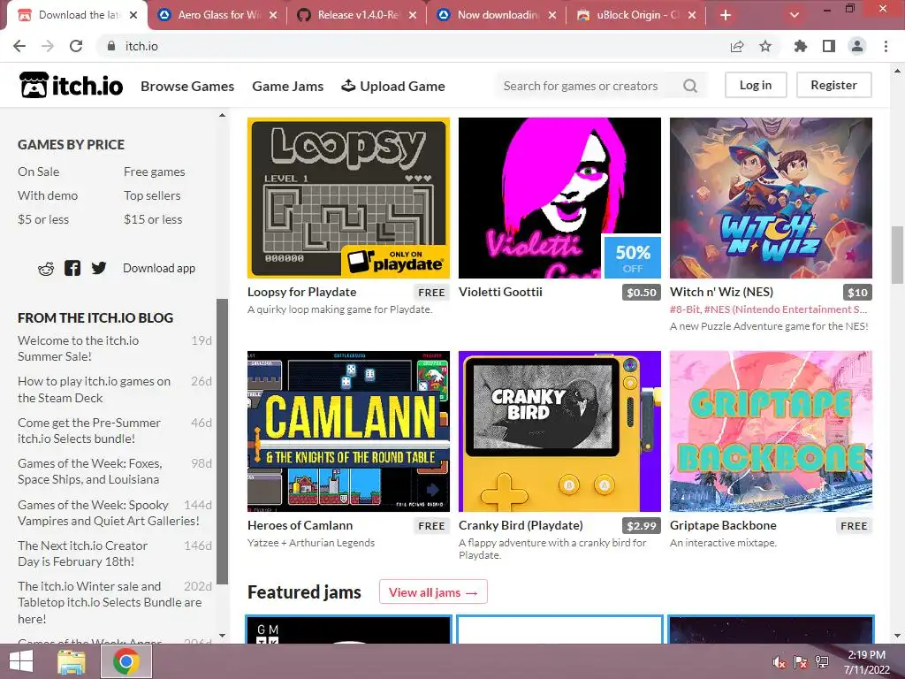Open Game Jams menu item

click(287, 86)
